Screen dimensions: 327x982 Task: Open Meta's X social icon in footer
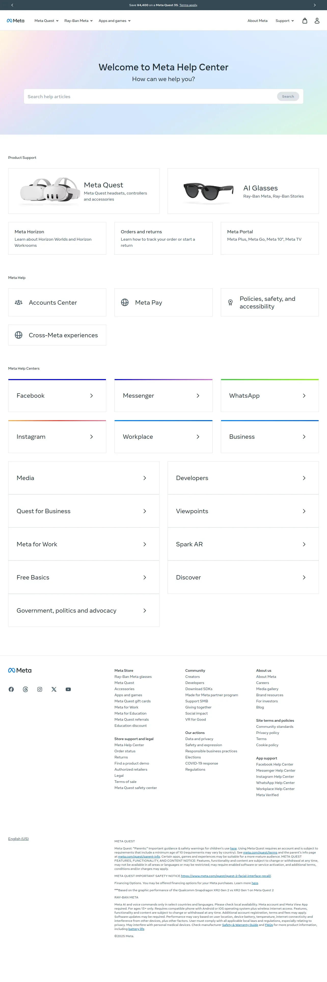coord(54,689)
